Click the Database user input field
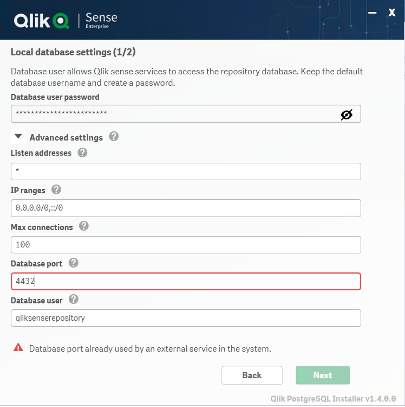The height and width of the screenshot is (407, 405). 186,318
